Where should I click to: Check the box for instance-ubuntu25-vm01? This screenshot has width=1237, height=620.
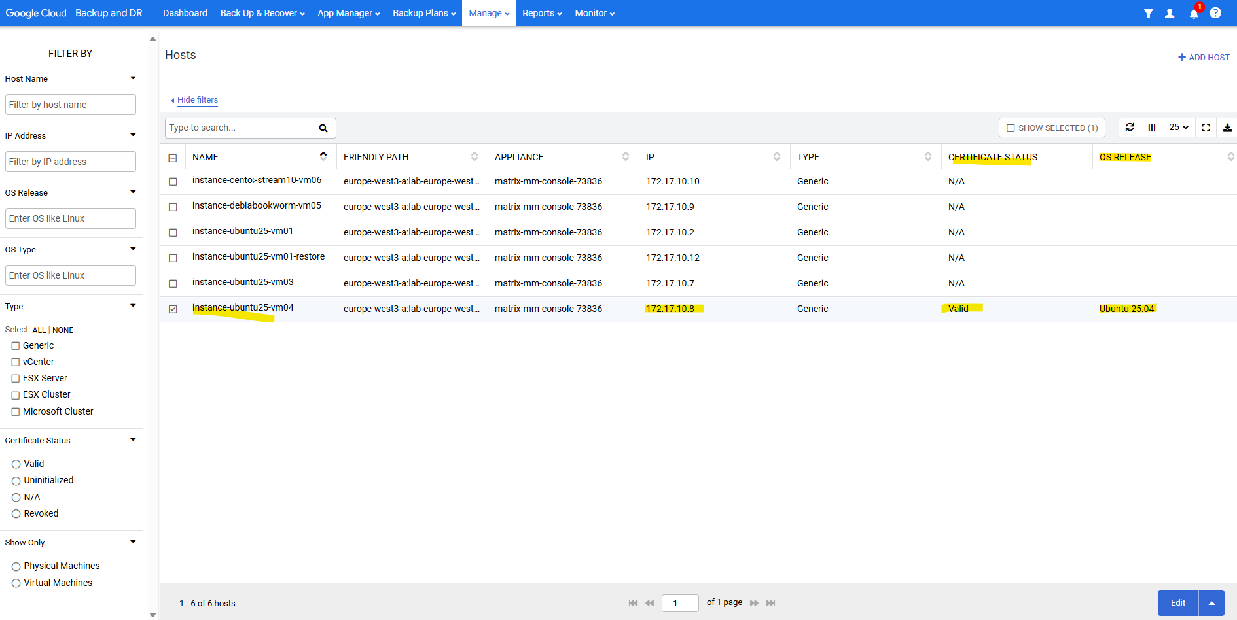pos(173,233)
